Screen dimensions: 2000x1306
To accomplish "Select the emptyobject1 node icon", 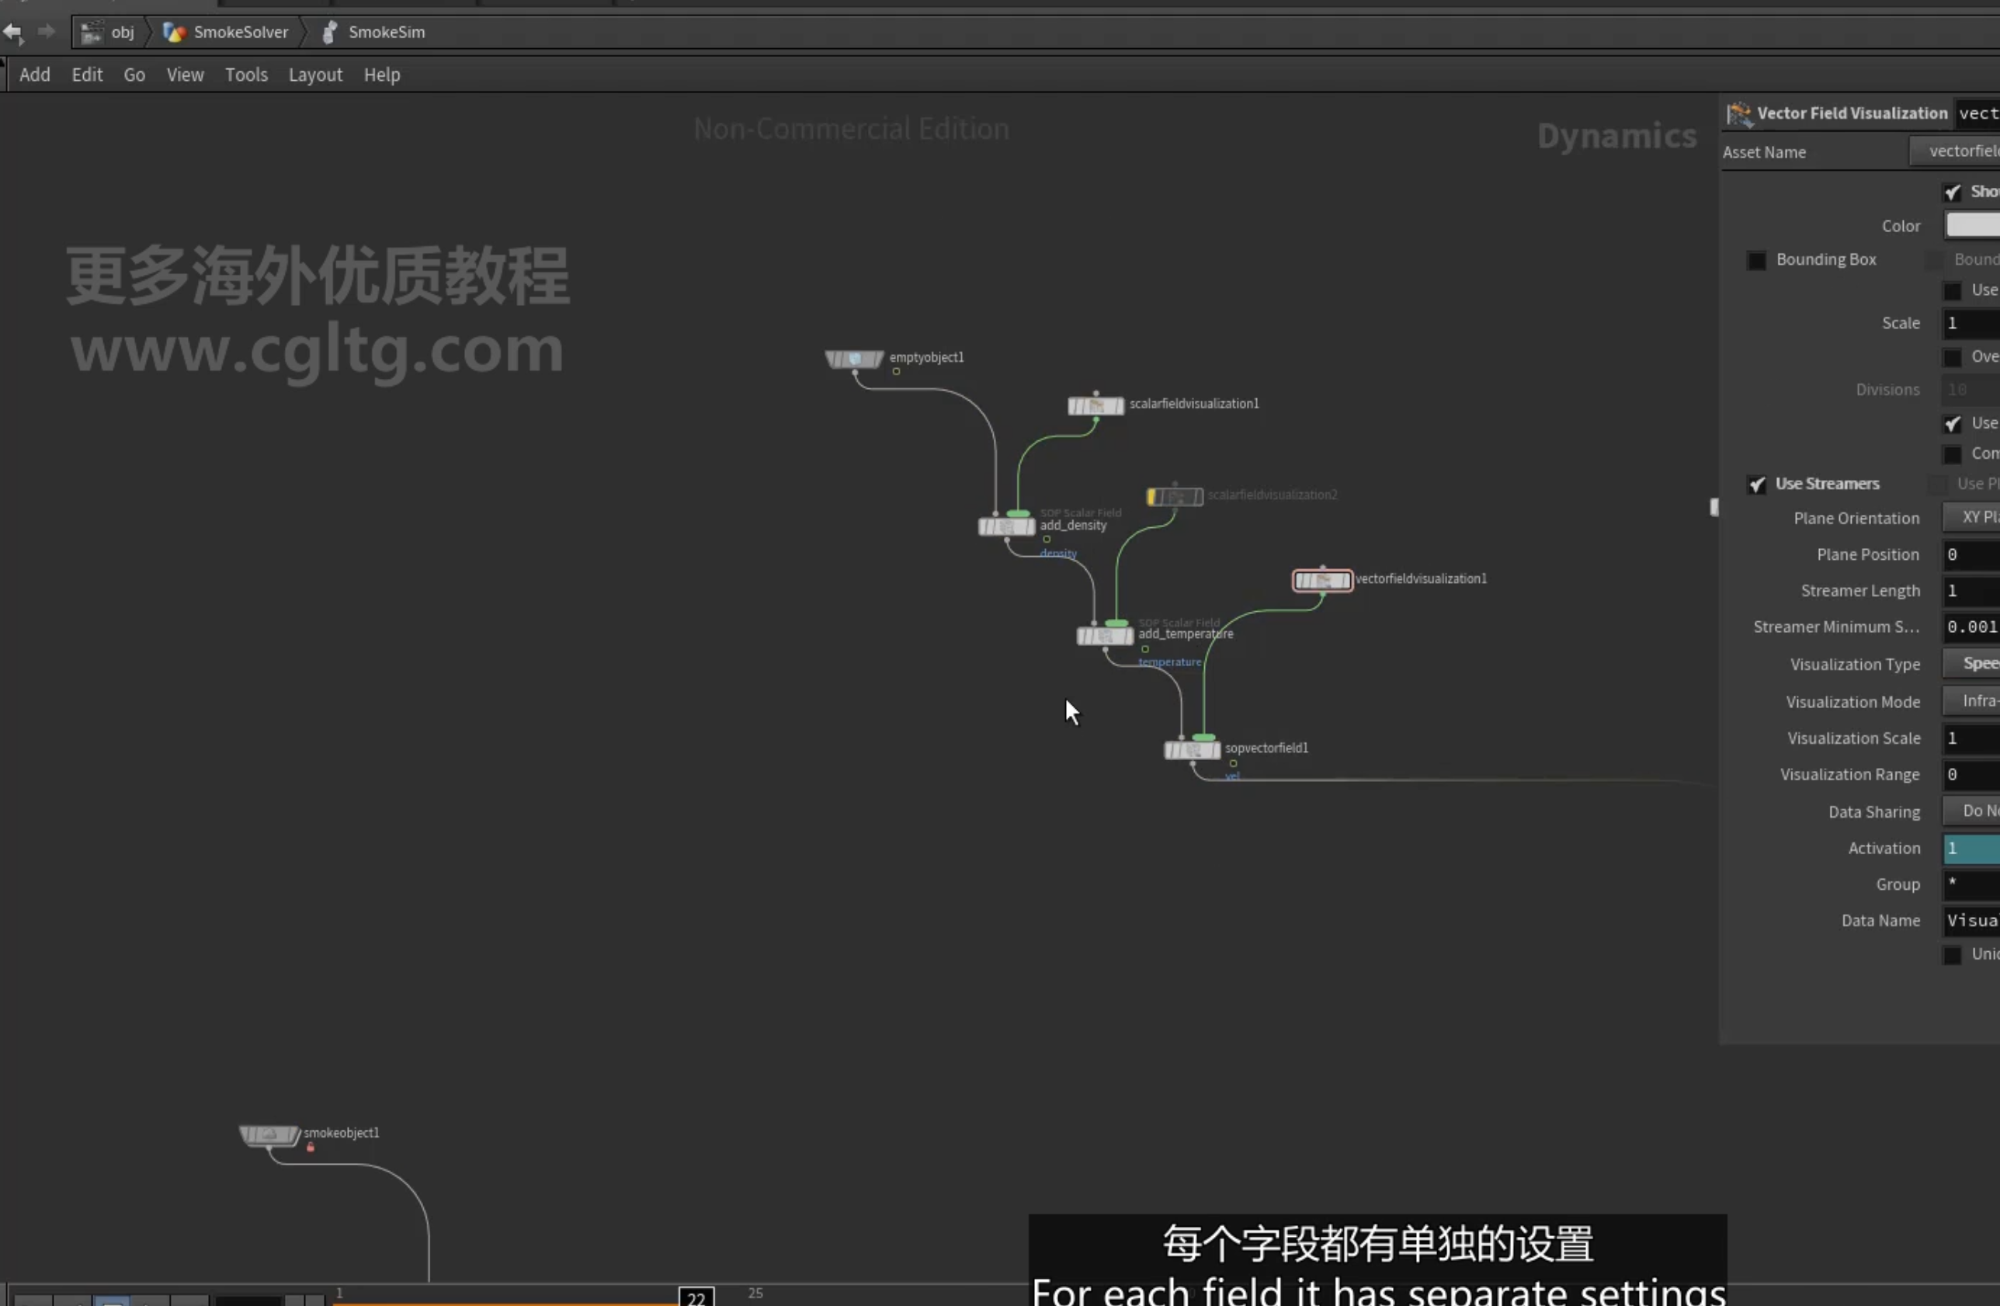I will coord(854,359).
